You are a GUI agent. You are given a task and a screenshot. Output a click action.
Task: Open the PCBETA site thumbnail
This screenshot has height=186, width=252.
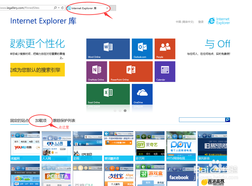point(56,175)
